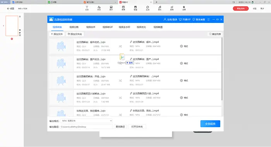The height and width of the screenshot is (147, 271).
Task: Open the converter hamburger menu icon
Action: pyautogui.click(x=209, y=19)
